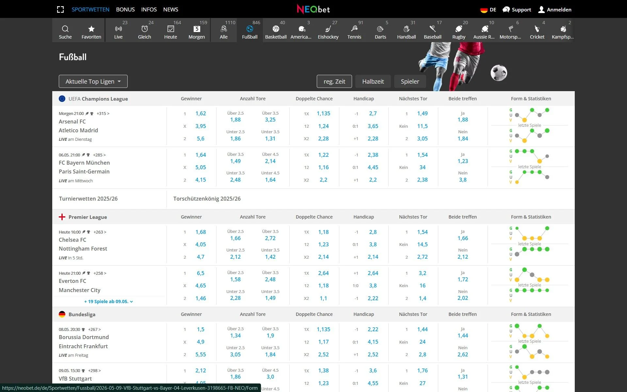Pick Kein next goal 16 Everton
Screen dimensions: 627x392
(x=423, y=286)
